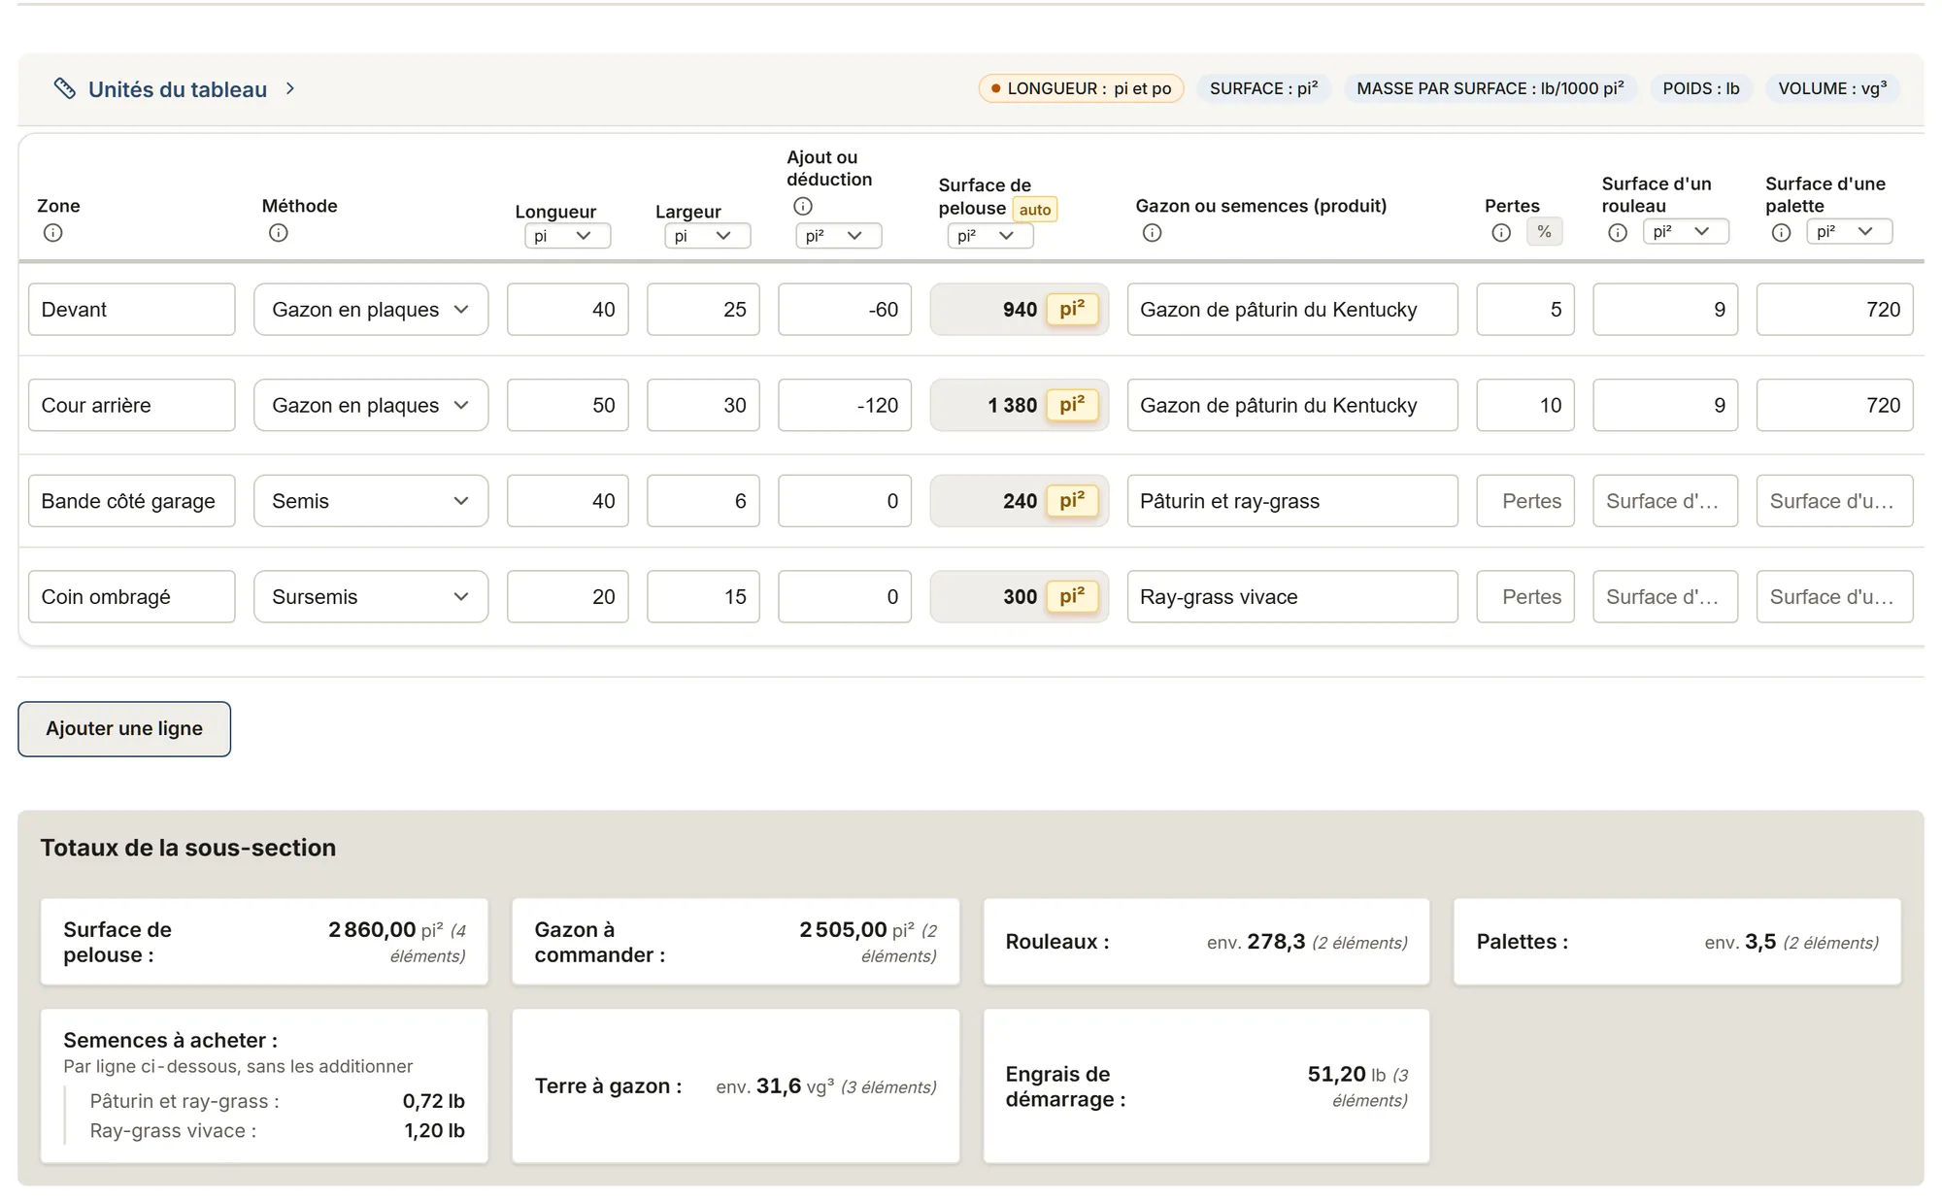Click empty Pertes field in Coin ombragé row
Image resolution: width=1942 pixels, height=1202 pixels.
tap(1525, 597)
